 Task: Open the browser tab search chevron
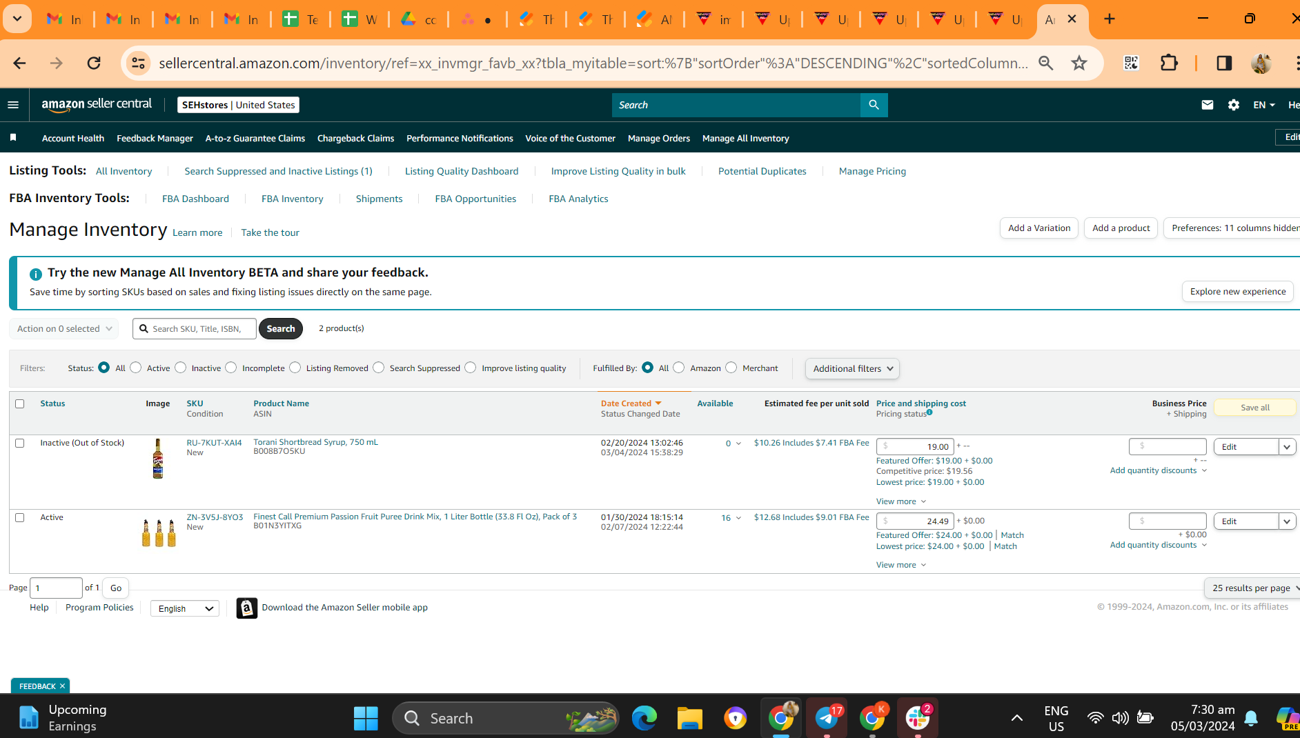[17, 19]
